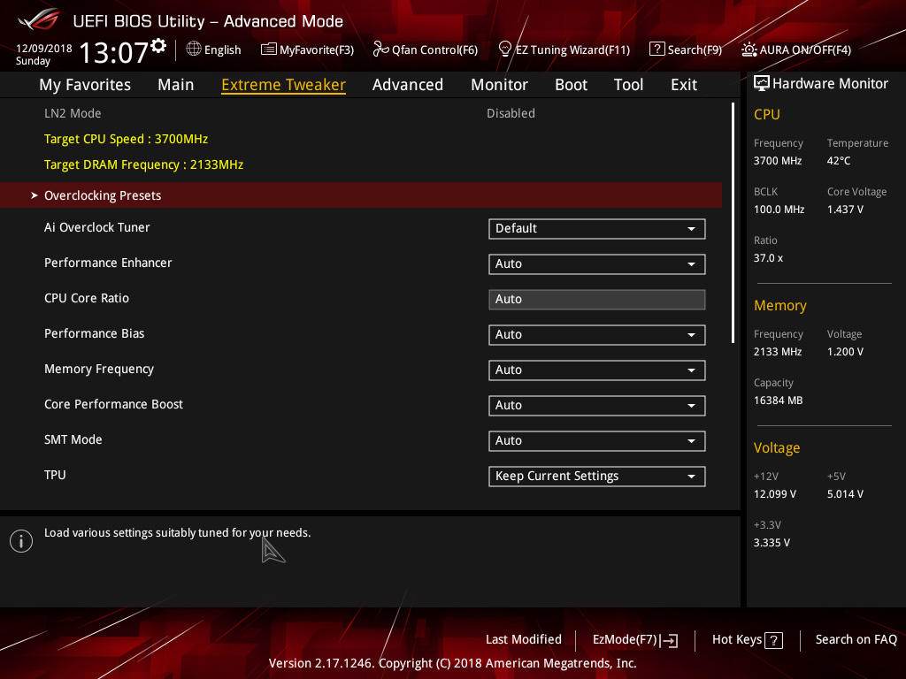Switch to the Advanced tab
Screen dimensions: 906x679
point(408,85)
